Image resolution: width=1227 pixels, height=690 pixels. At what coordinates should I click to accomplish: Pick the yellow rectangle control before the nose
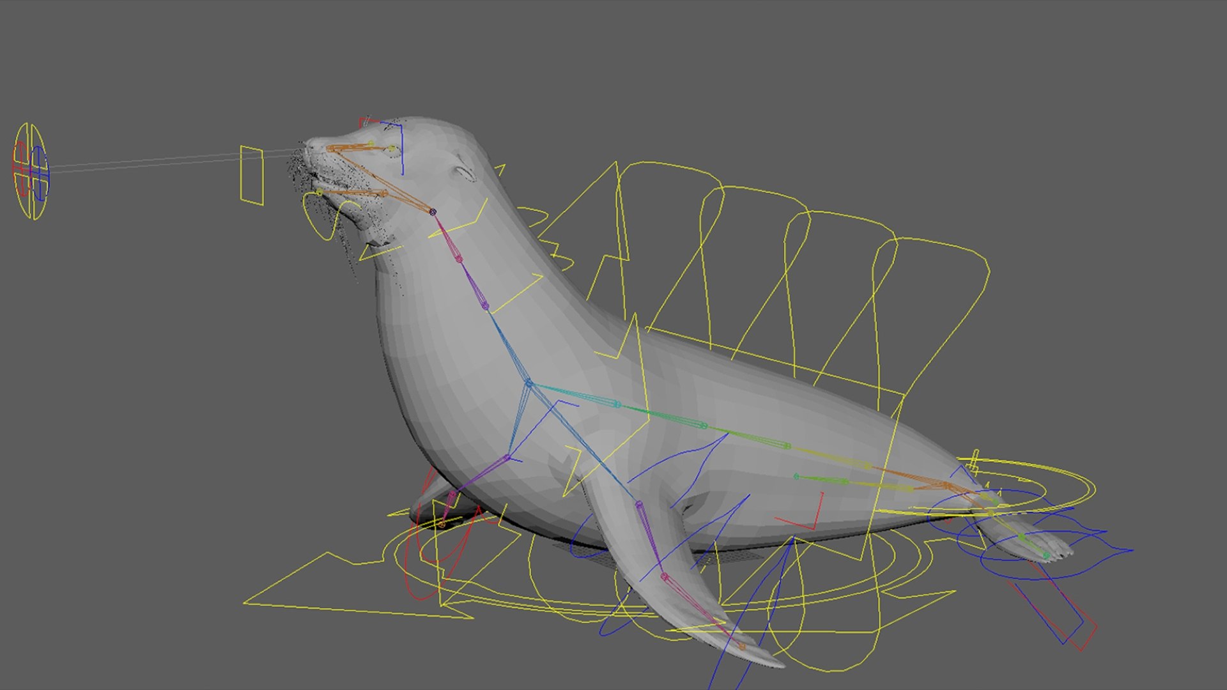pos(252,176)
